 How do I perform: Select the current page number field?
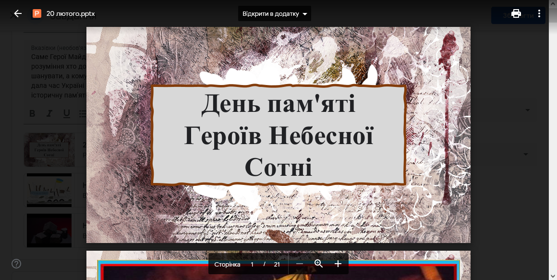click(x=252, y=264)
